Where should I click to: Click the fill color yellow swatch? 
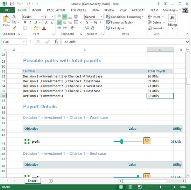pyautogui.click(x=36, y=28)
